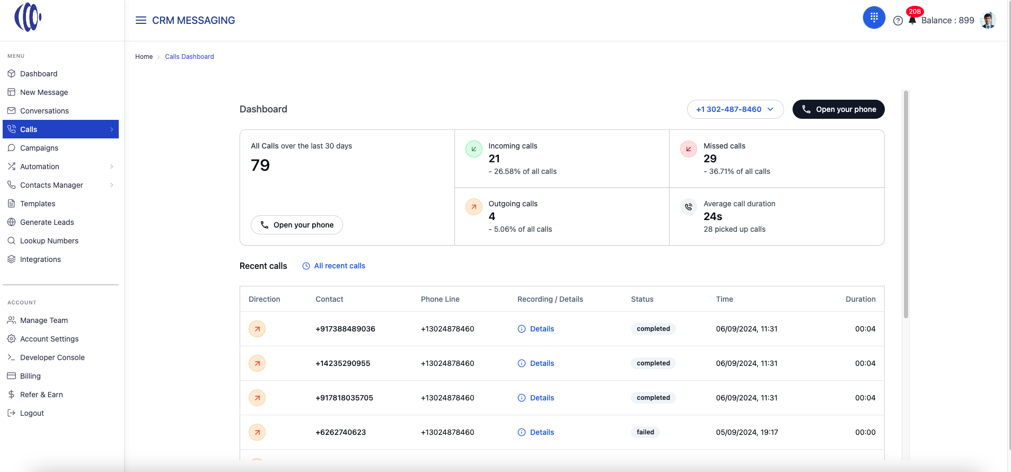Click the green incoming calls arrow icon
The image size is (1011, 472).
click(474, 149)
